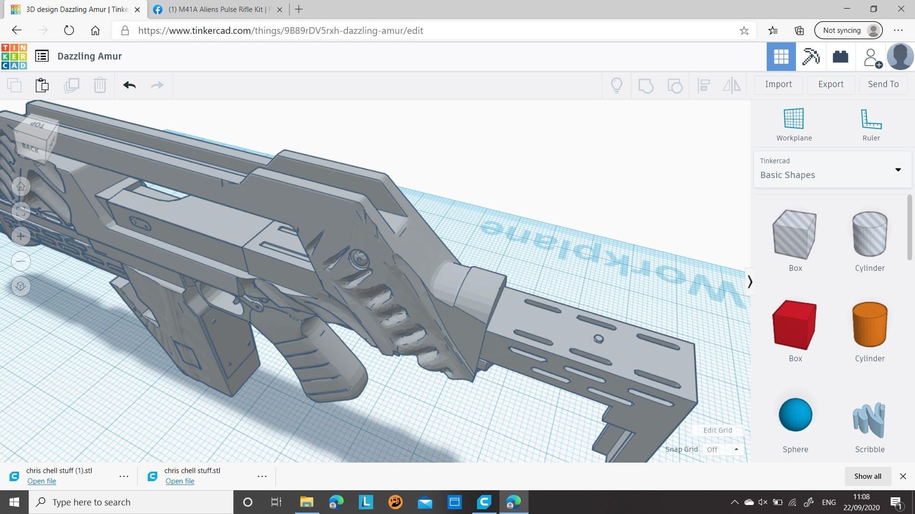Add page to favorites star
This screenshot has height=514, width=915.
click(x=744, y=30)
